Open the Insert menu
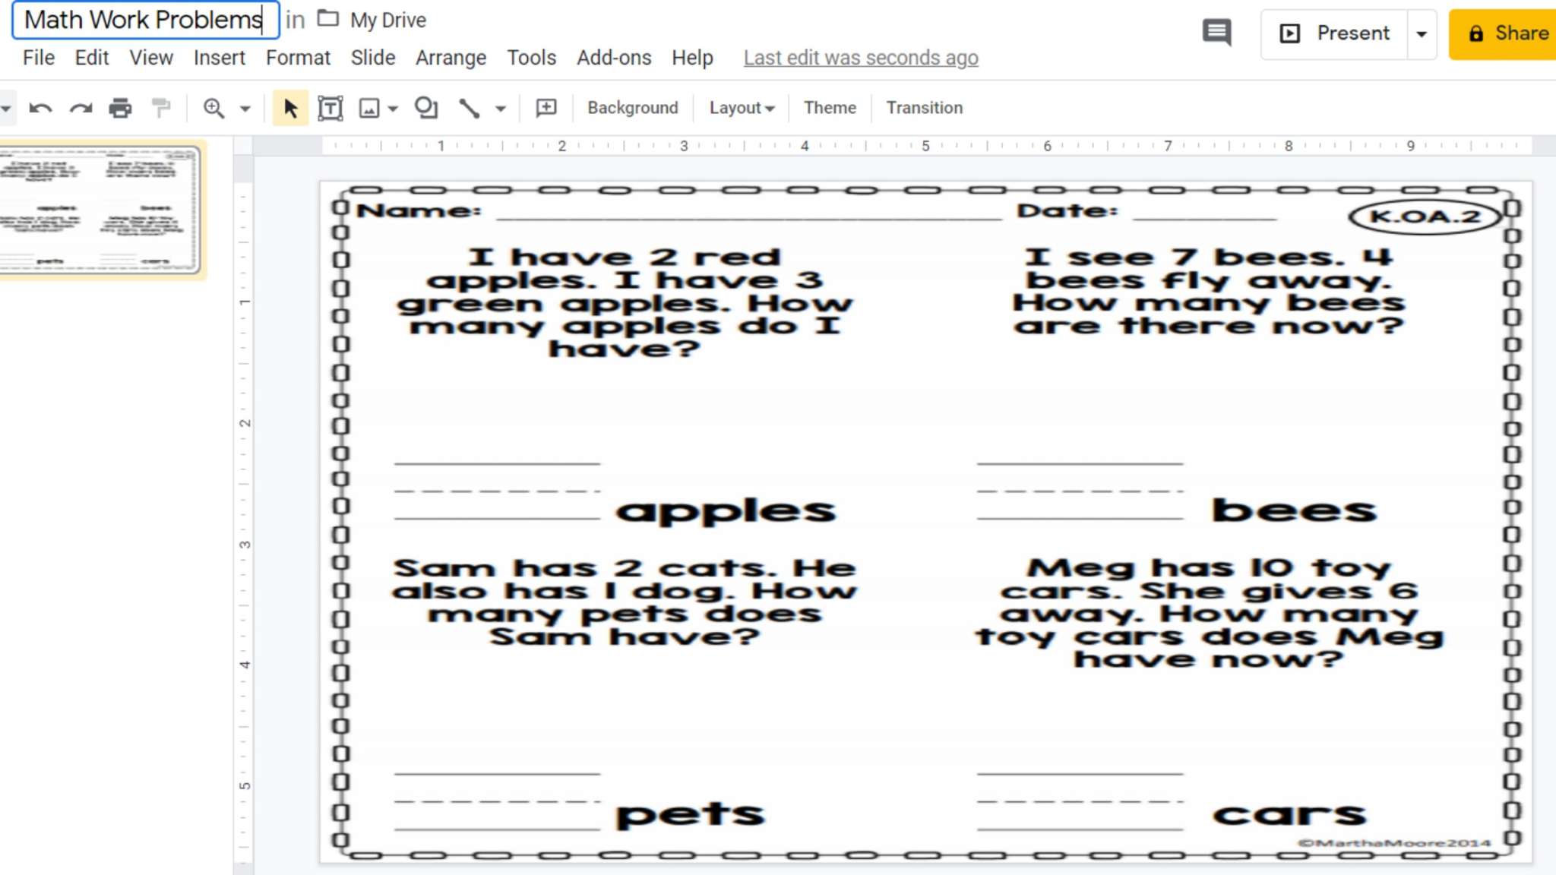The height and width of the screenshot is (875, 1556). tap(219, 58)
